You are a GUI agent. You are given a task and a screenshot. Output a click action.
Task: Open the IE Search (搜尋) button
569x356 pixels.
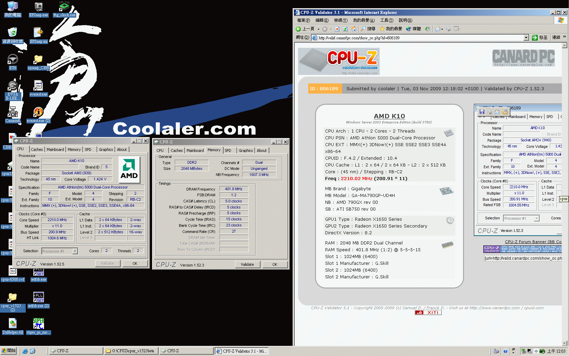tap(368, 29)
